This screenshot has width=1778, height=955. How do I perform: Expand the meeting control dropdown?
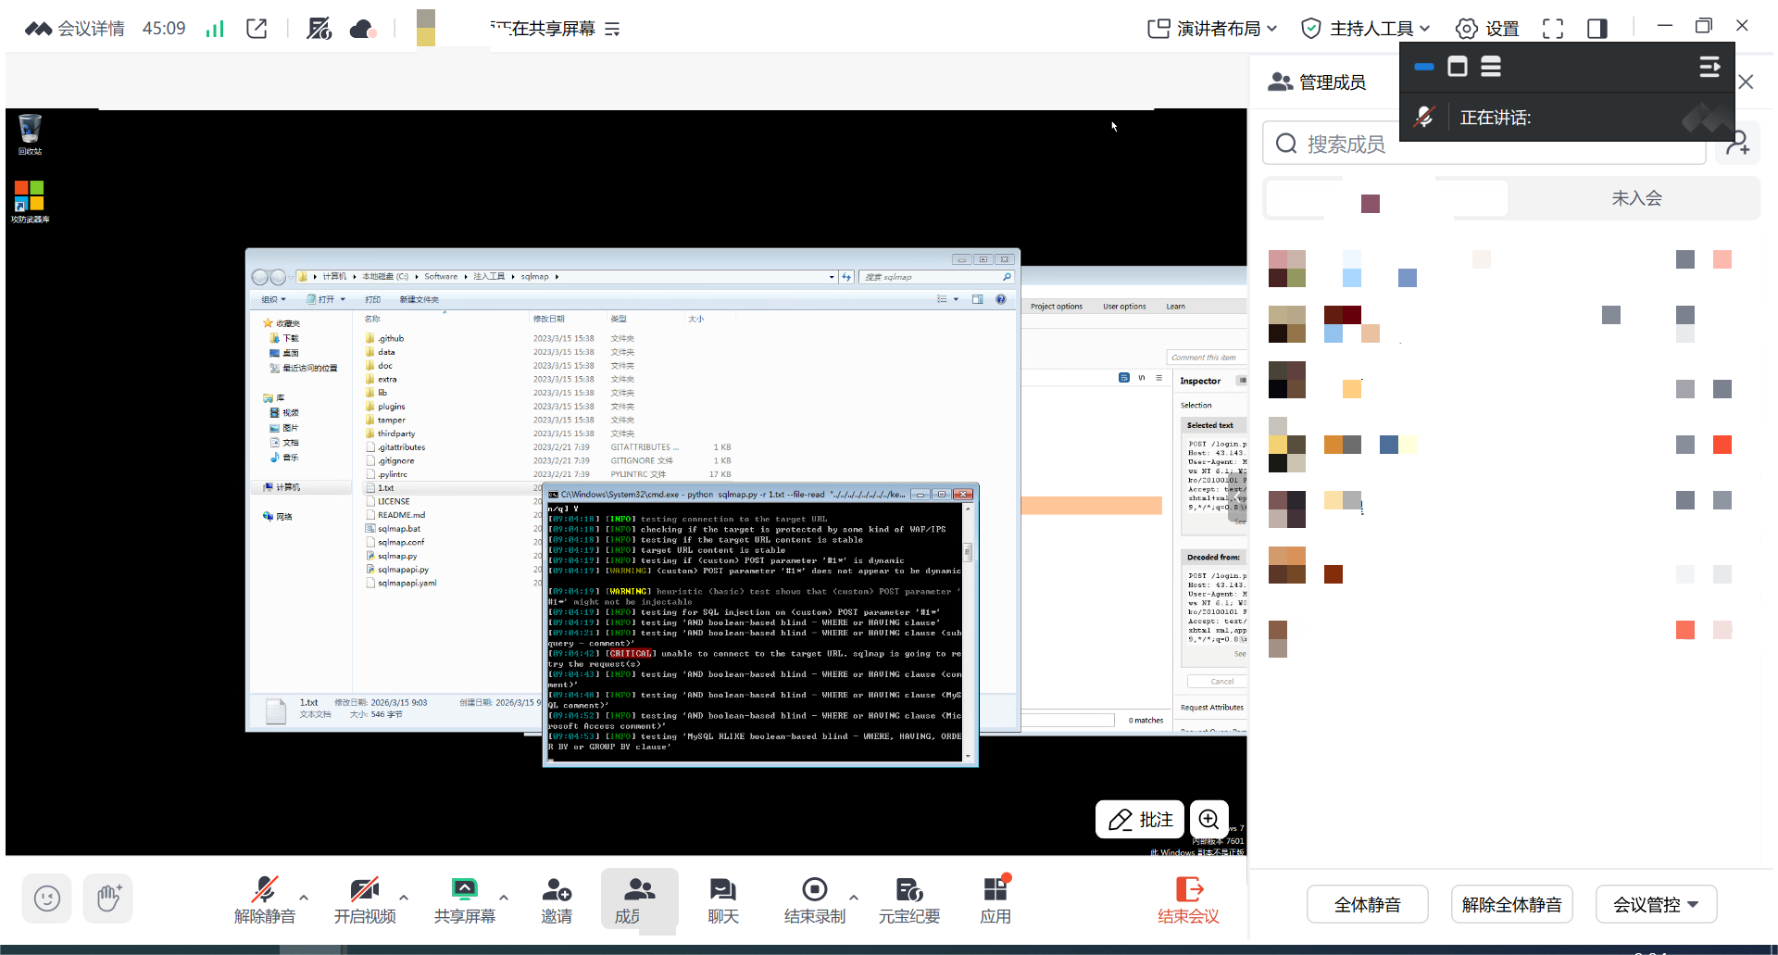1656,905
